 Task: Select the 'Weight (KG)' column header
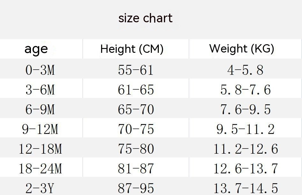click(x=242, y=48)
